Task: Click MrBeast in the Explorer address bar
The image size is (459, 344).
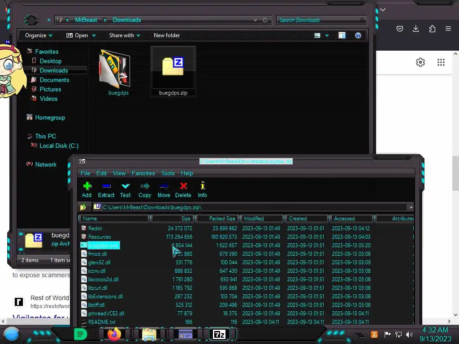Action: [x=86, y=20]
